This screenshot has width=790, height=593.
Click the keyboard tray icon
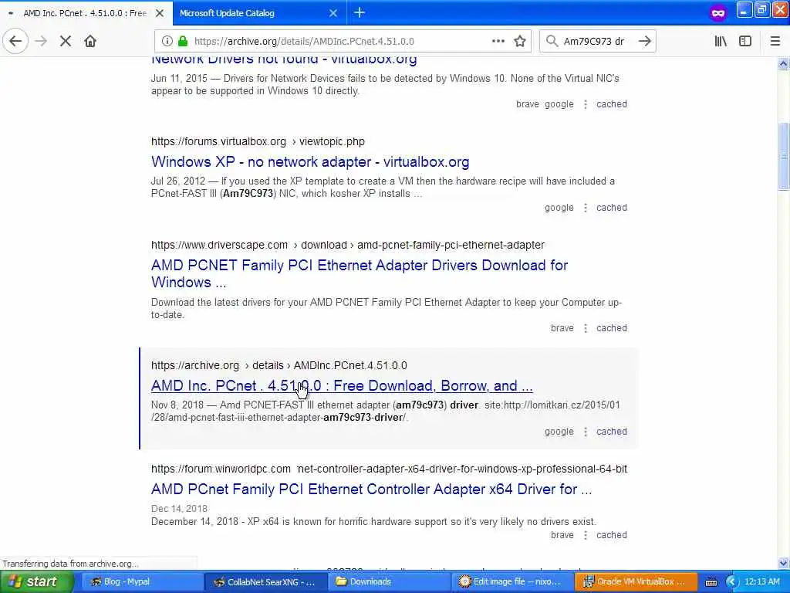pyautogui.click(x=711, y=582)
